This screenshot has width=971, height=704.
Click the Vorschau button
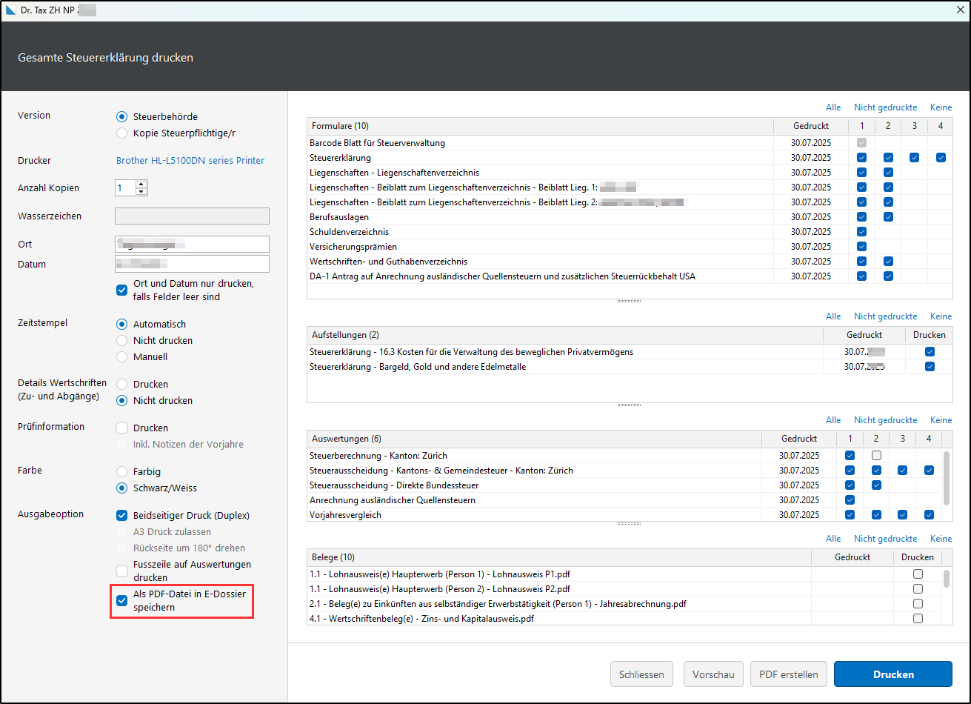pos(713,674)
